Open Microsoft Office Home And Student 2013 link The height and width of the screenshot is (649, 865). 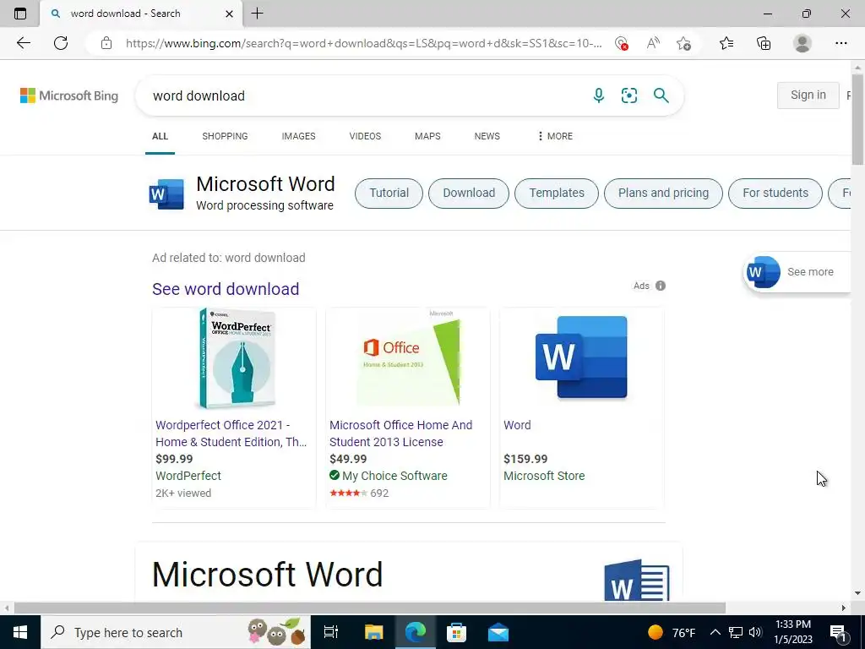coord(401,434)
